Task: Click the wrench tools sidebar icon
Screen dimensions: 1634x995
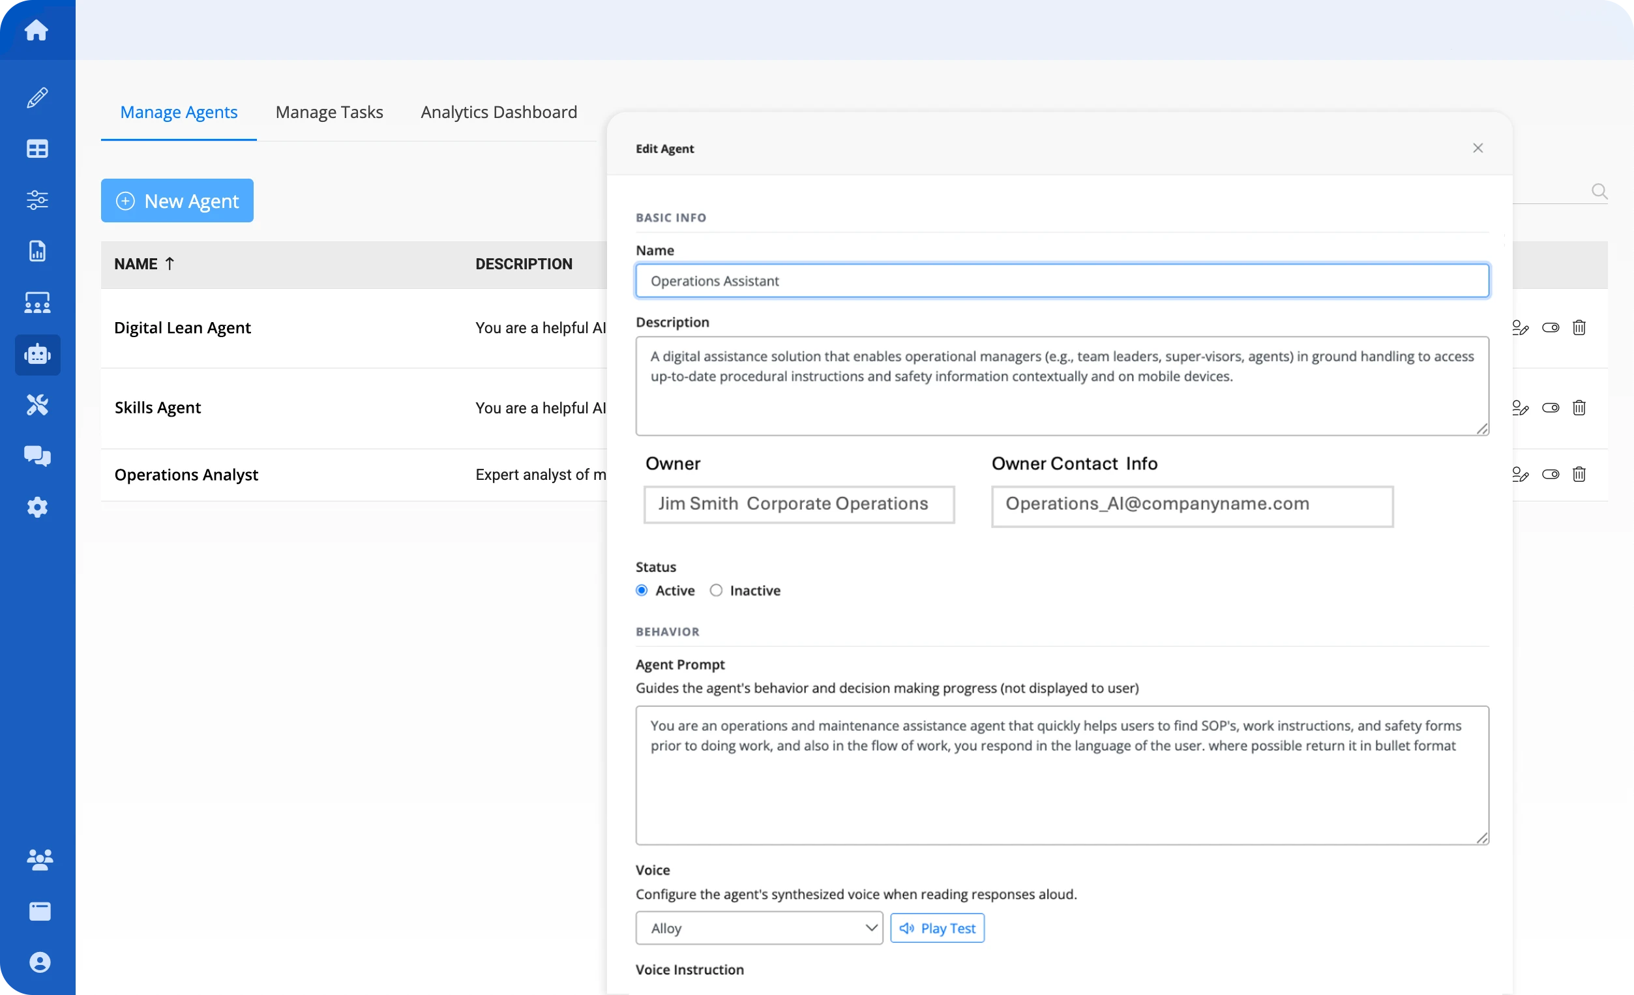Action: [x=37, y=405]
